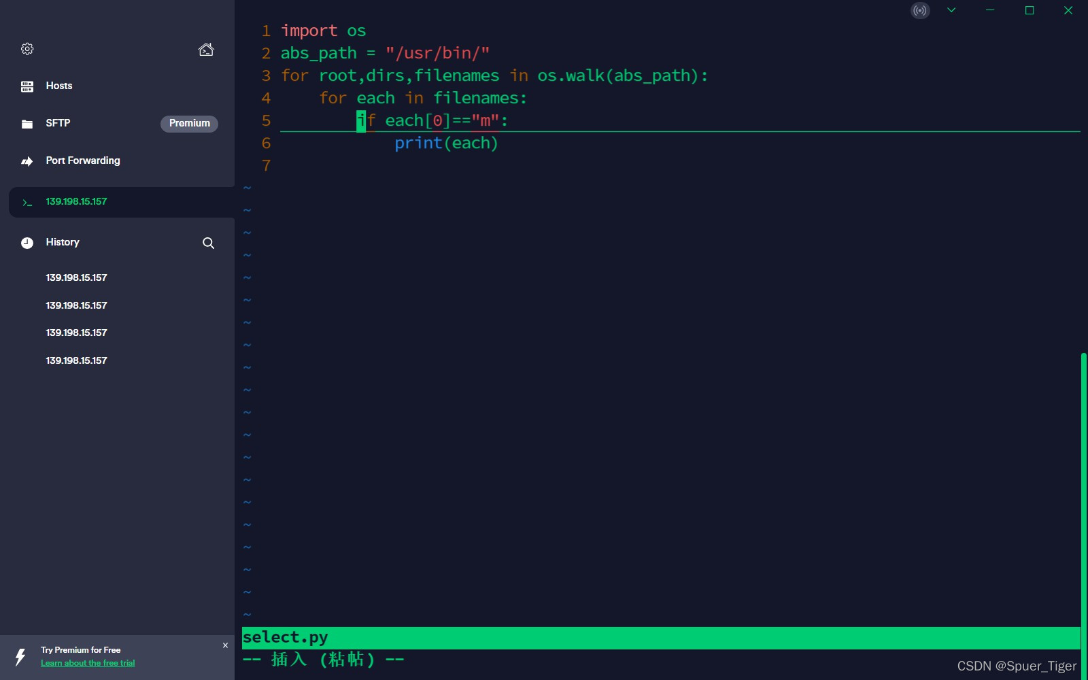Open third 139.198.15.157 history entry
The image size is (1088, 680).
click(x=76, y=333)
